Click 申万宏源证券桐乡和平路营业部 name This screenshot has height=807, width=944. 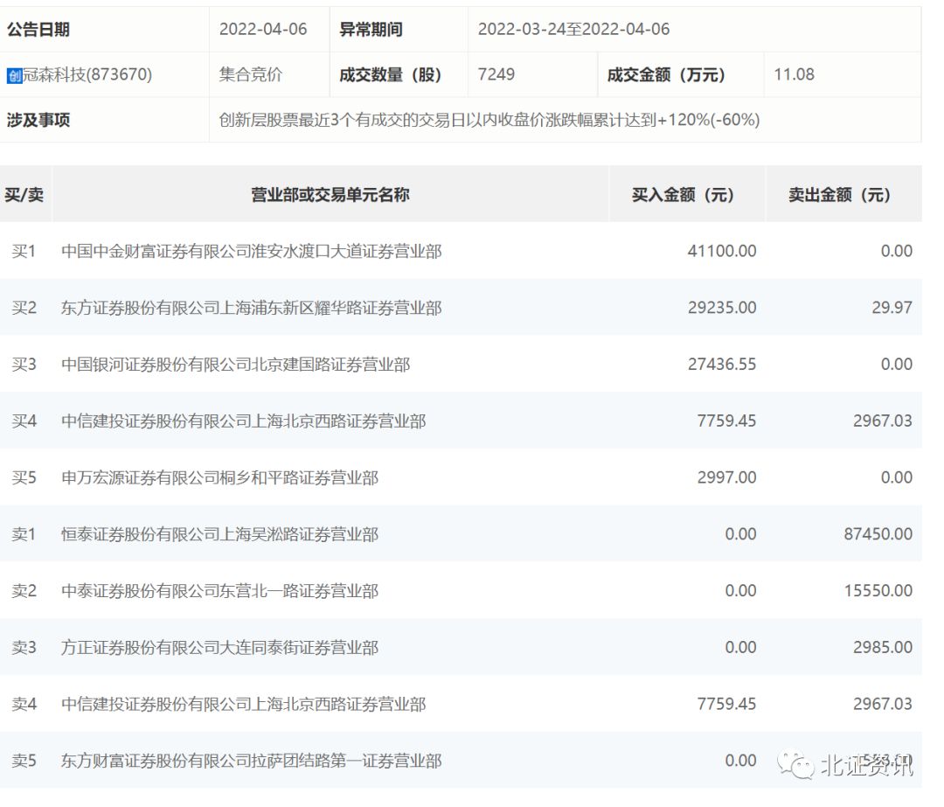(x=219, y=478)
